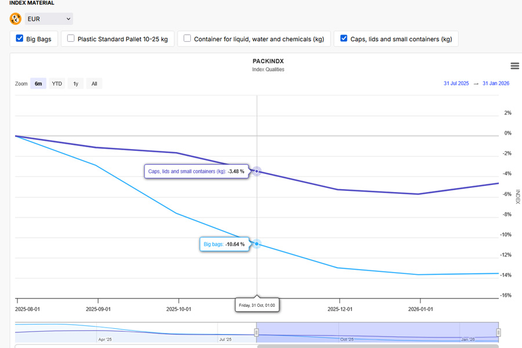Screen dimensions: 522x348
Task: Uncheck the Big Bags checkbox
Action: 19,39
